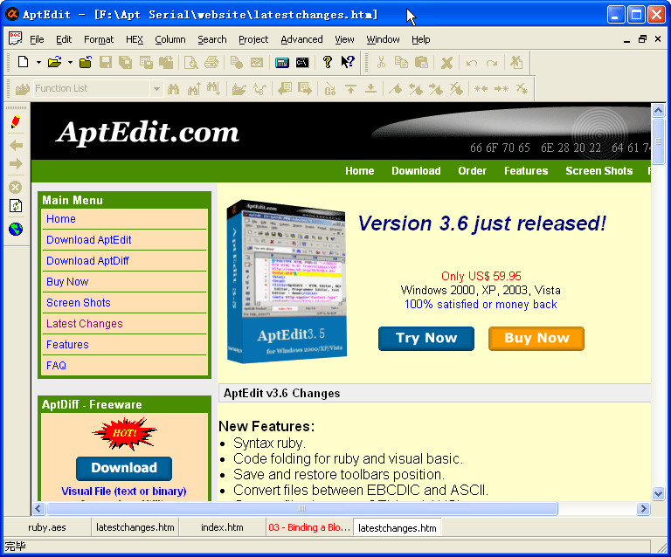Click the yellow Help question mark icon
The image size is (671, 557).
click(x=328, y=62)
